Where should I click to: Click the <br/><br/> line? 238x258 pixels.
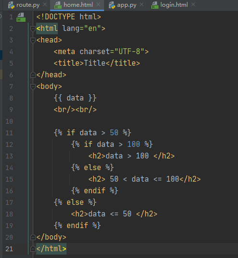[75, 110]
